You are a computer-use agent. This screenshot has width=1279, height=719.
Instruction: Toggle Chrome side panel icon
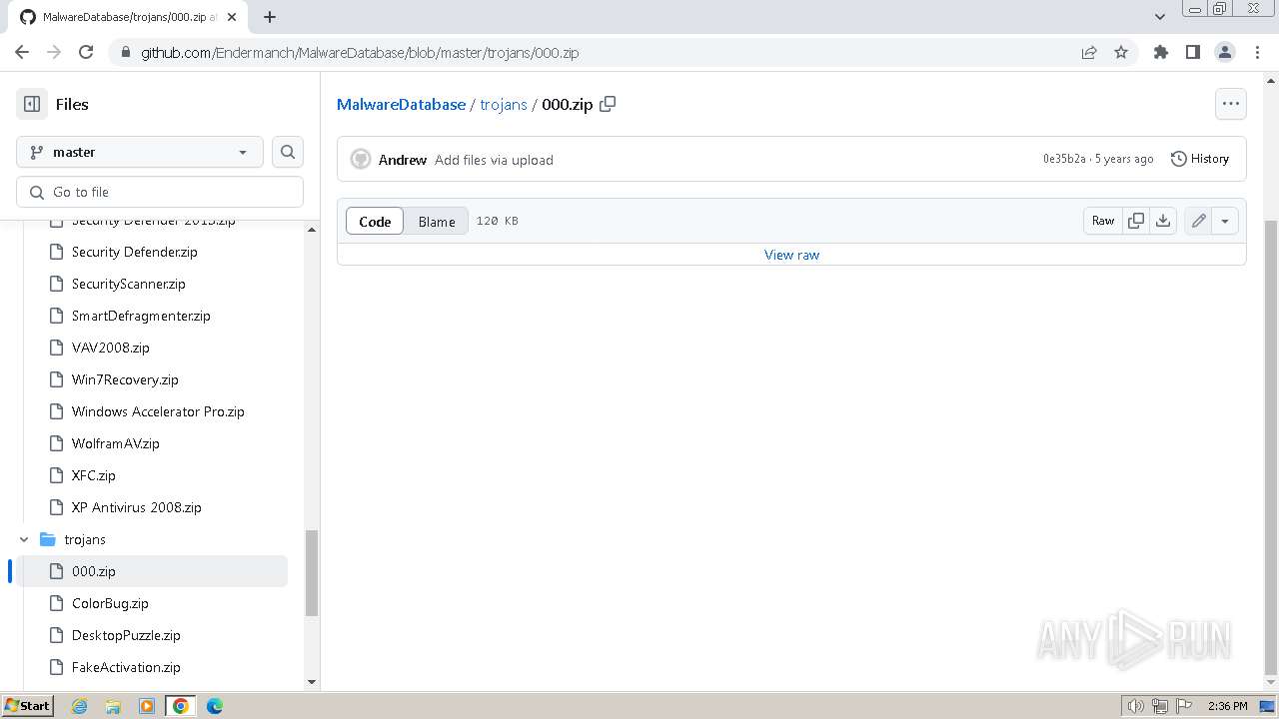[1192, 52]
